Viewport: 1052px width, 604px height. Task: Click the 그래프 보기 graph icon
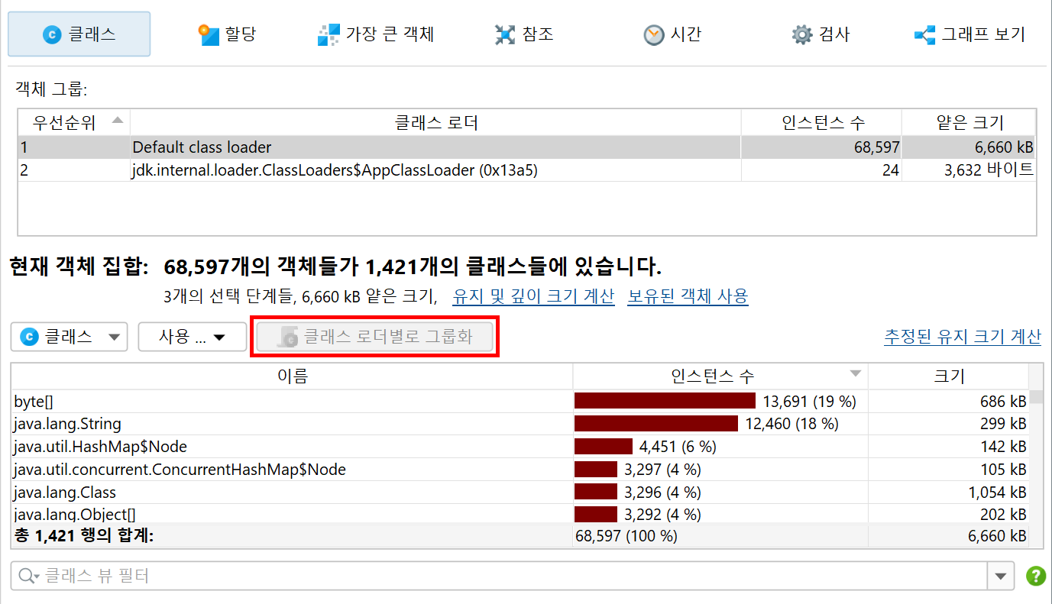925,35
